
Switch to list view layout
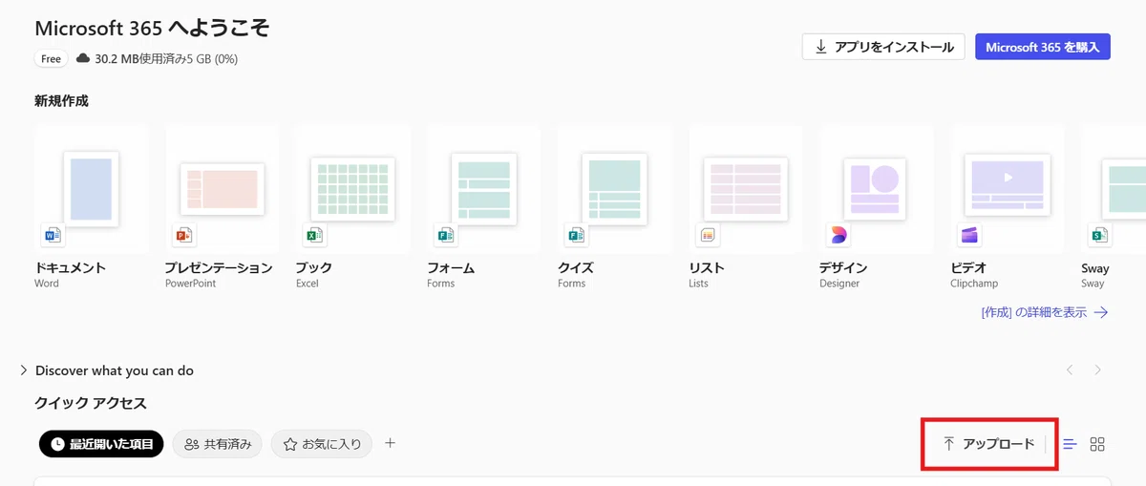[x=1071, y=444]
